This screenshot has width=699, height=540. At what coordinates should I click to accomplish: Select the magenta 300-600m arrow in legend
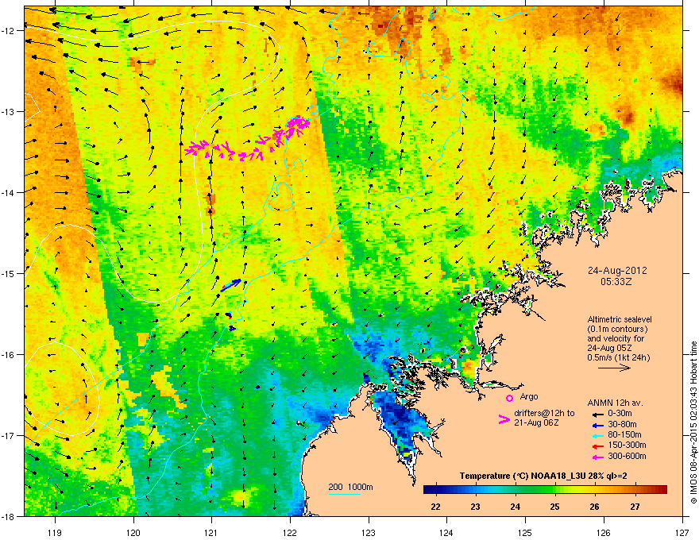click(x=597, y=457)
